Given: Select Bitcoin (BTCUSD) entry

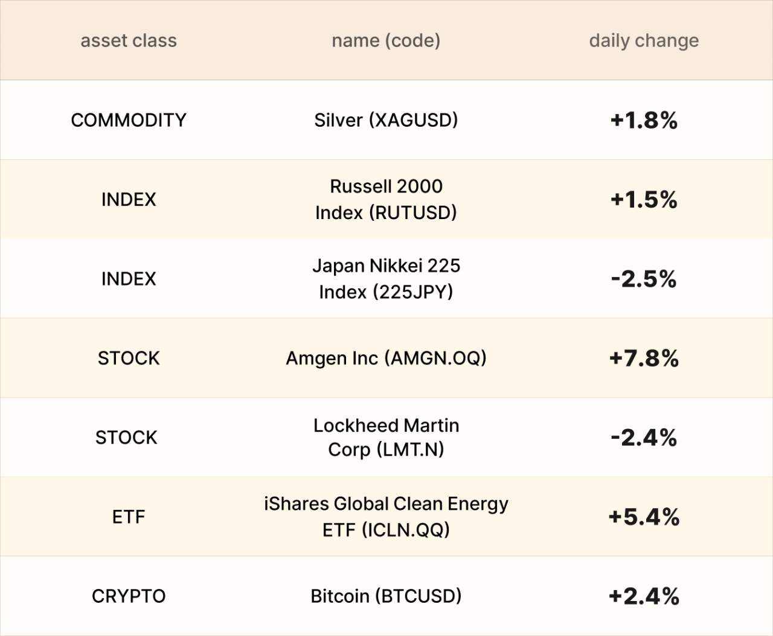Looking at the screenshot, I should click(386, 596).
